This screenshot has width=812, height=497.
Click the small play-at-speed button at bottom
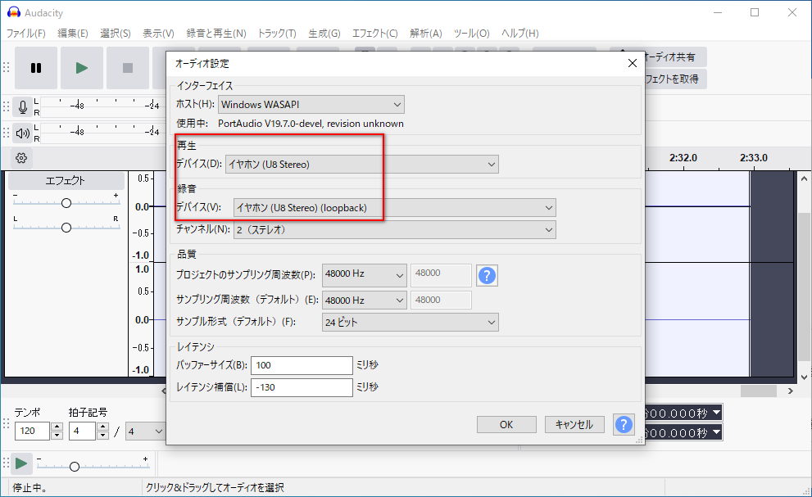[x=21, y=463]
